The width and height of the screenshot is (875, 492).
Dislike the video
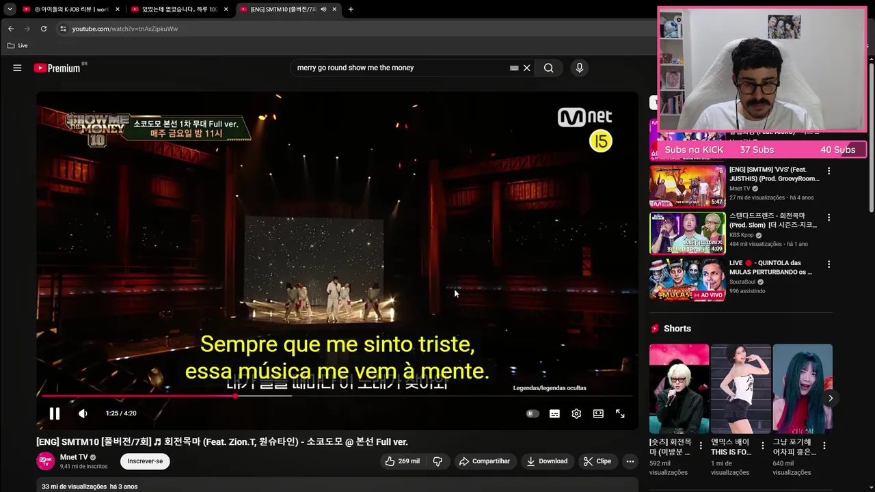437,461
